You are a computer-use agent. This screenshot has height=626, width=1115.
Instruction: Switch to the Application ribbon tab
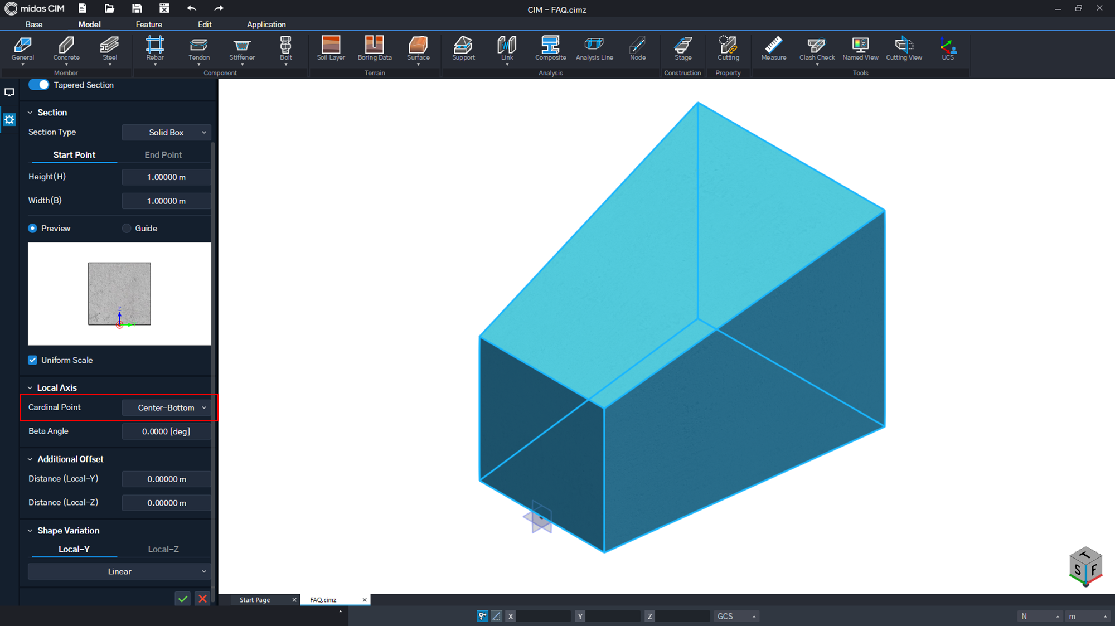(266, 25)
